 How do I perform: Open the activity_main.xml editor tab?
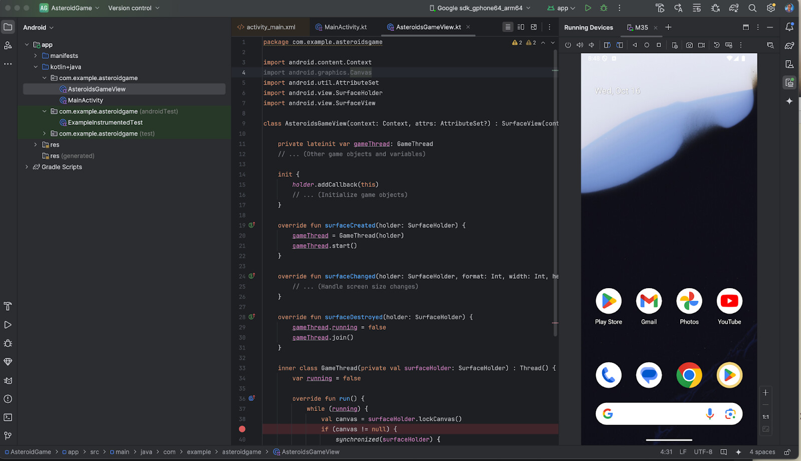[x=270, y=27]
